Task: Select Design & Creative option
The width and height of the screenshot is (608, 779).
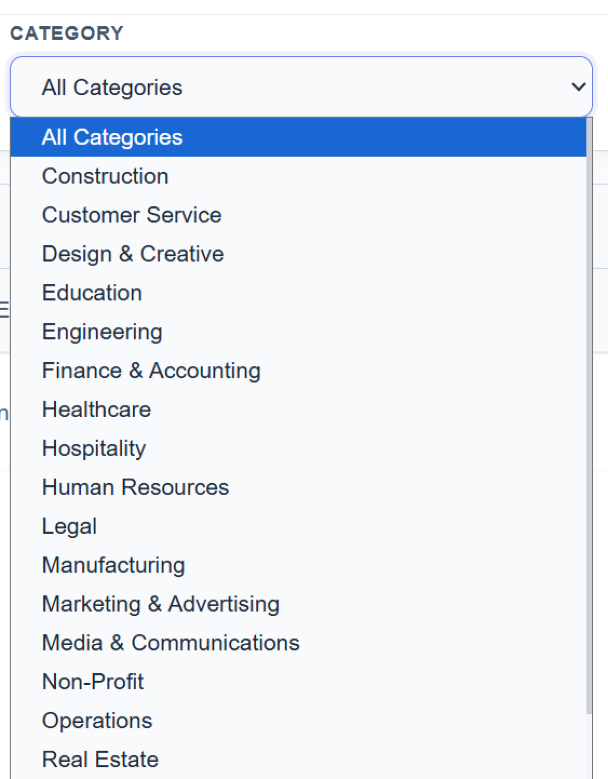Action: pyautogui.click(x=298, y=254)
